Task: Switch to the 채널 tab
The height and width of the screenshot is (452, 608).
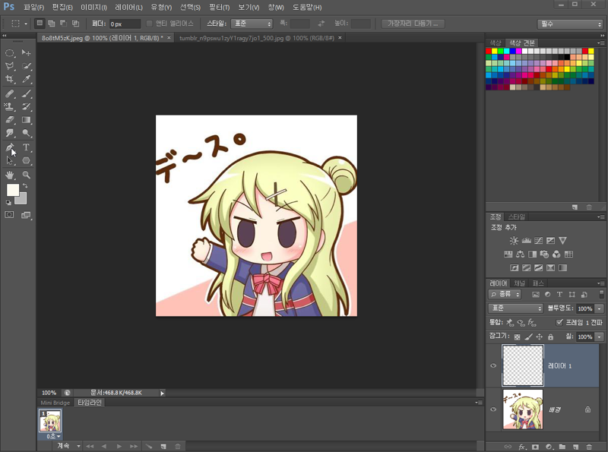Action: (x=519, y=283)
